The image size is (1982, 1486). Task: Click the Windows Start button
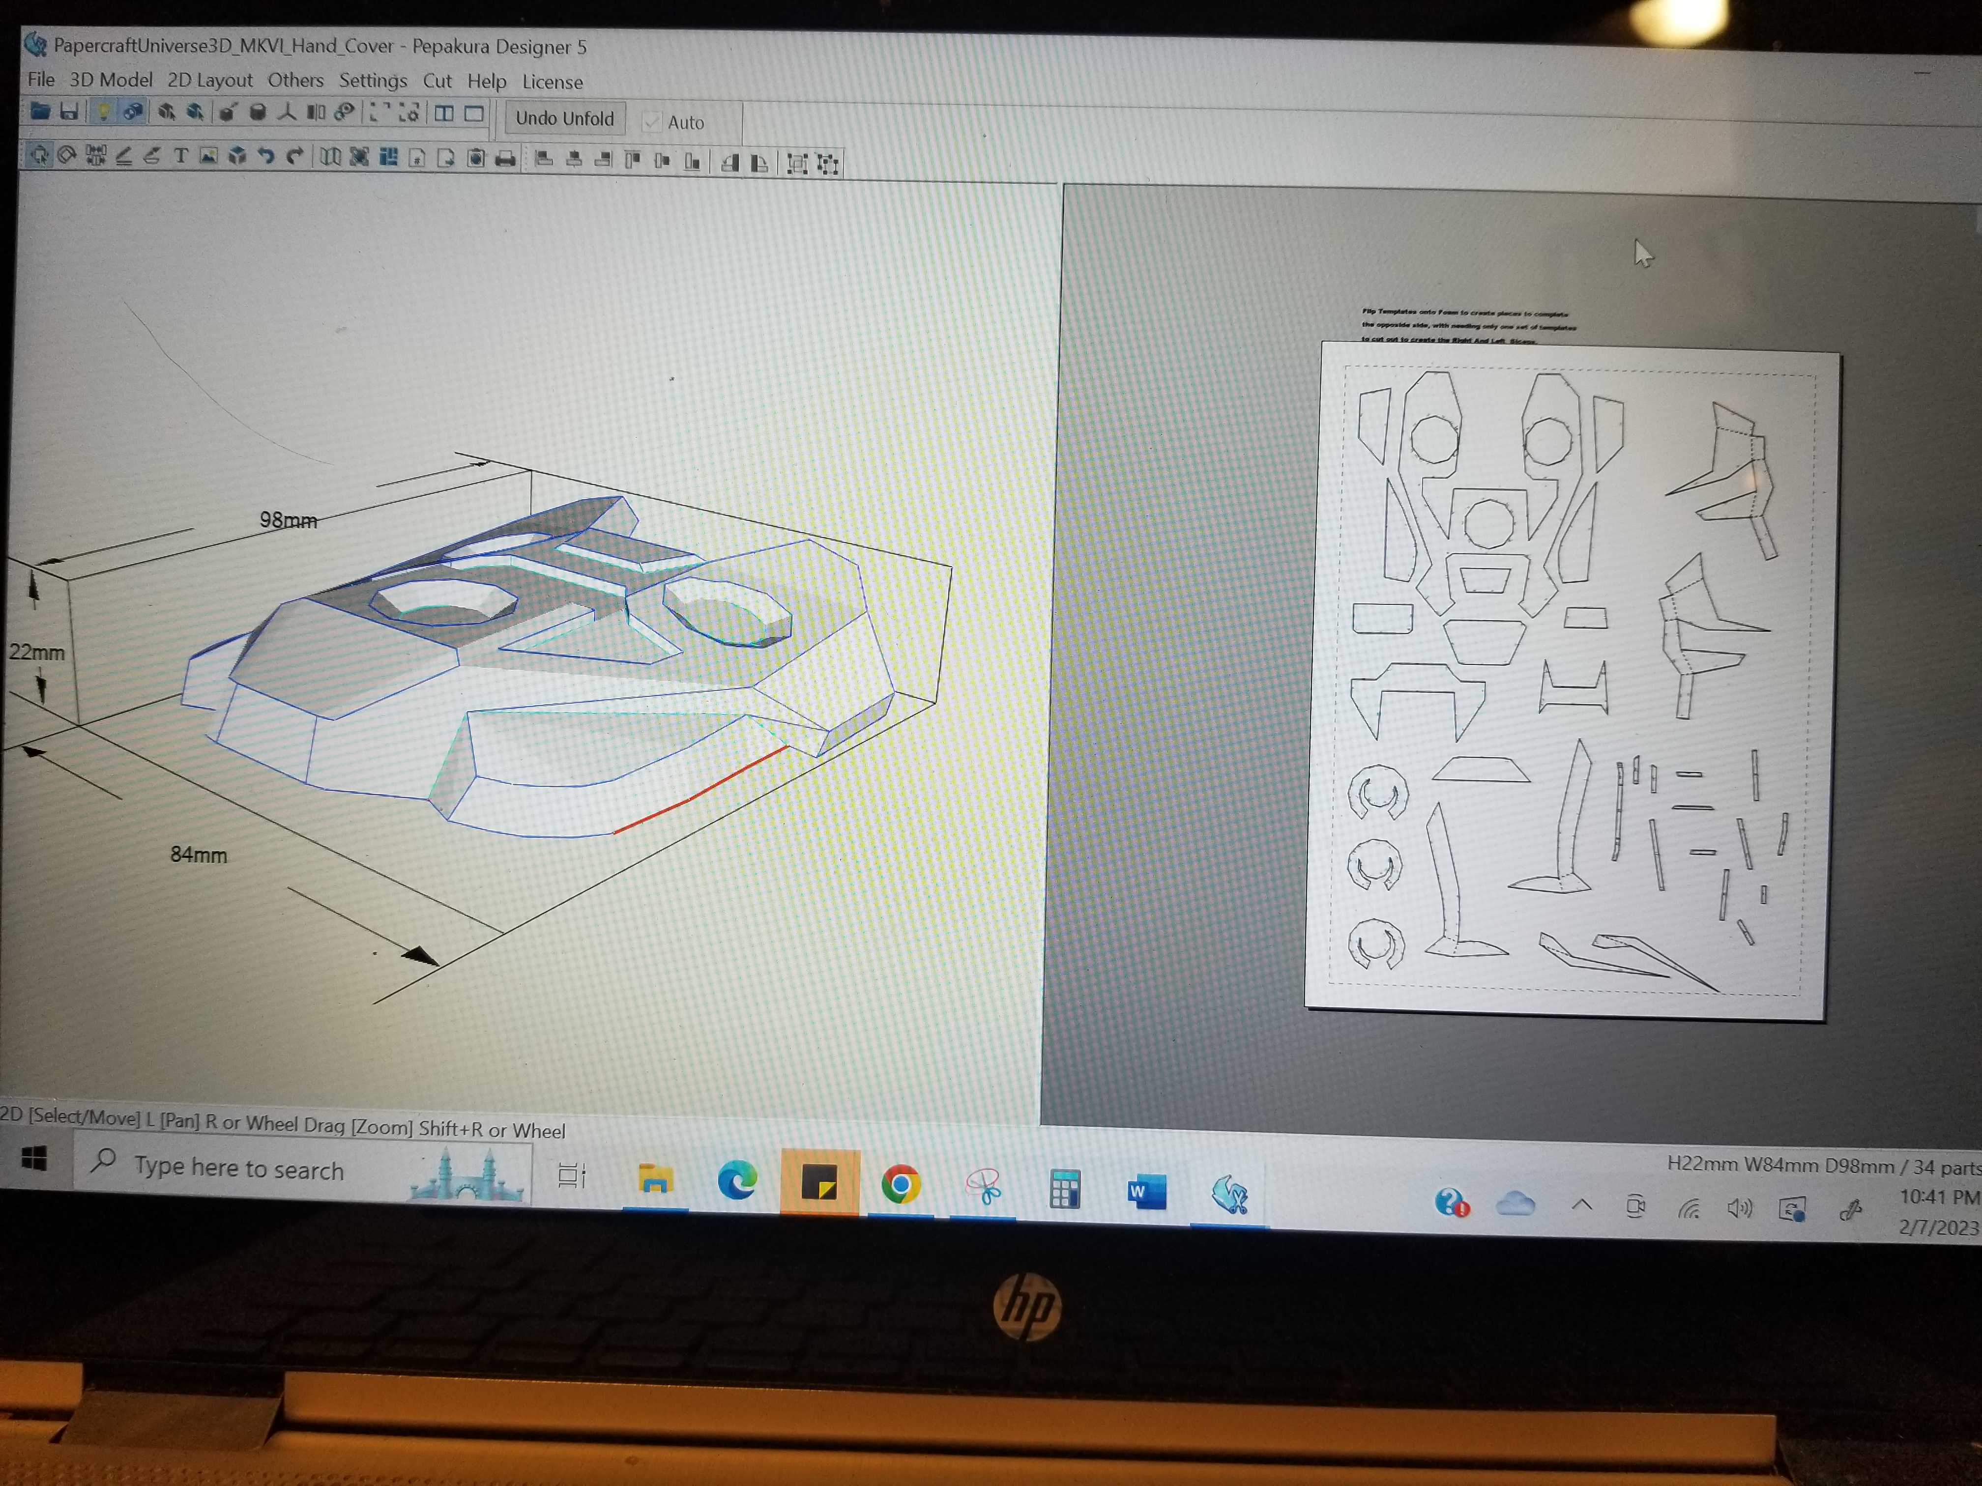[x=34, y=1159]
